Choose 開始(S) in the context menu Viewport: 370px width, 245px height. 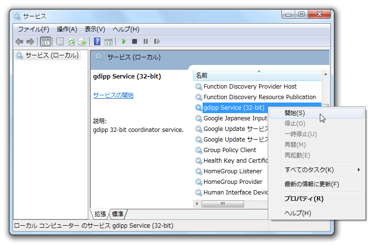click(316, 113)
